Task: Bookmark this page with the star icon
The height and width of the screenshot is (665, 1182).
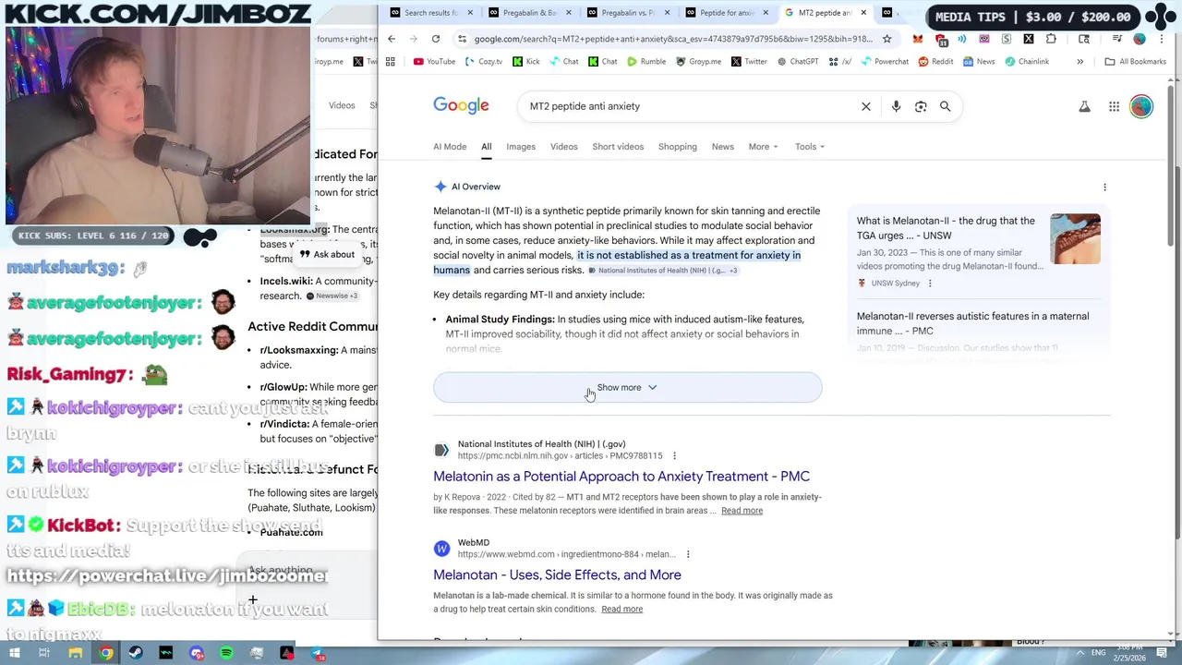Action: tap(887, 39)
